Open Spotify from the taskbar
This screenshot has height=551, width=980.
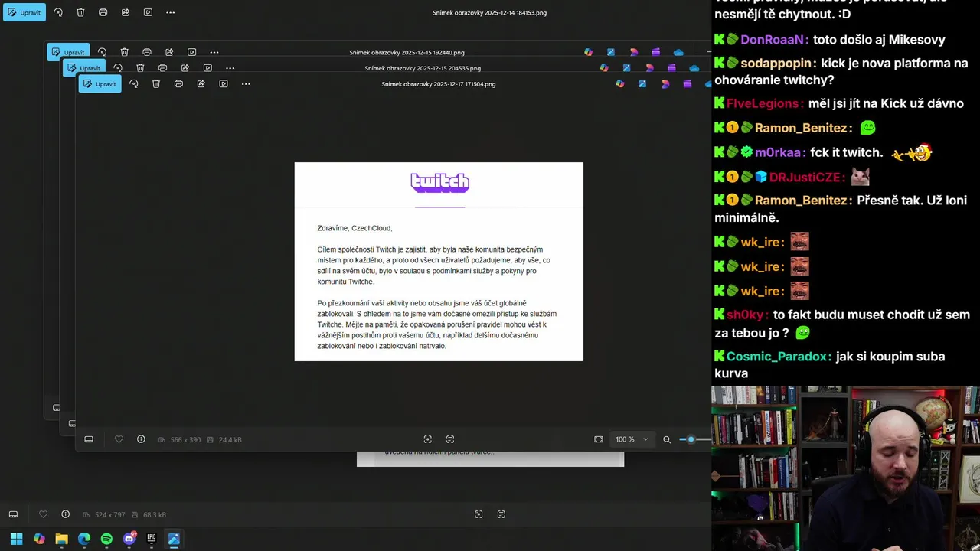pyautogui.click(x=106, y=539)
